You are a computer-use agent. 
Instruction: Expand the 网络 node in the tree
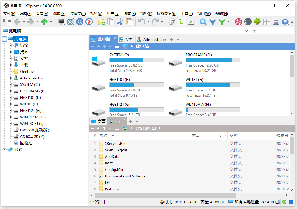pos(5,149)
